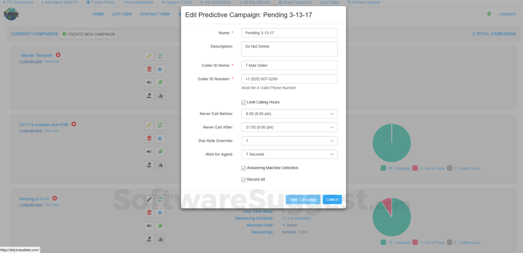Click the bar chart icon for Master Template
This screenshot has width=523, height=253.
(x=160, y=95)
